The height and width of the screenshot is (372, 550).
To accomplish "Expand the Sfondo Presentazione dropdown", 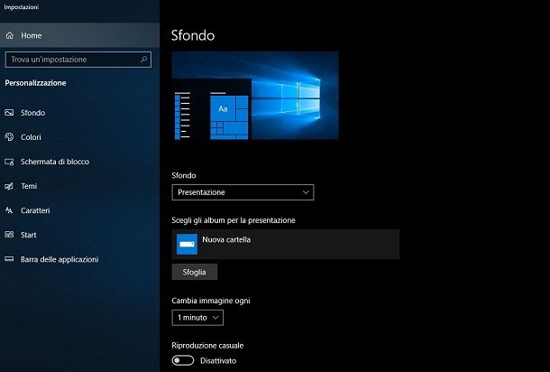I will tap(243, 192).
